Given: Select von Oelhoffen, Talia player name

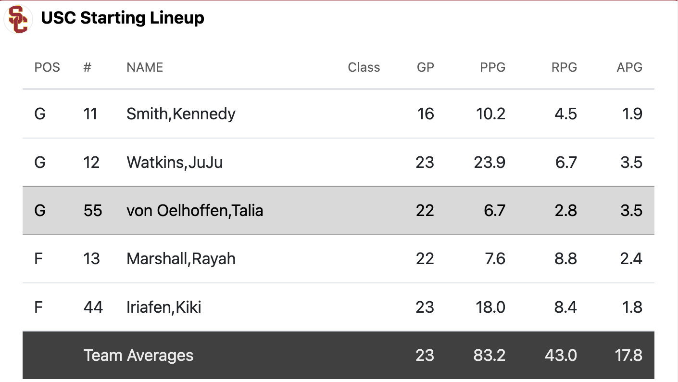Looking at the screenshot, I should tap(195, 211).
